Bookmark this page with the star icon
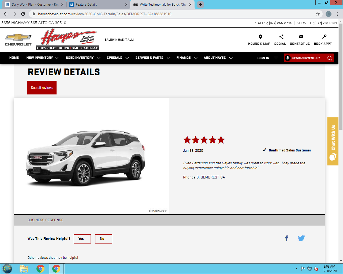The image size is (343, 274). coord(318,14)
